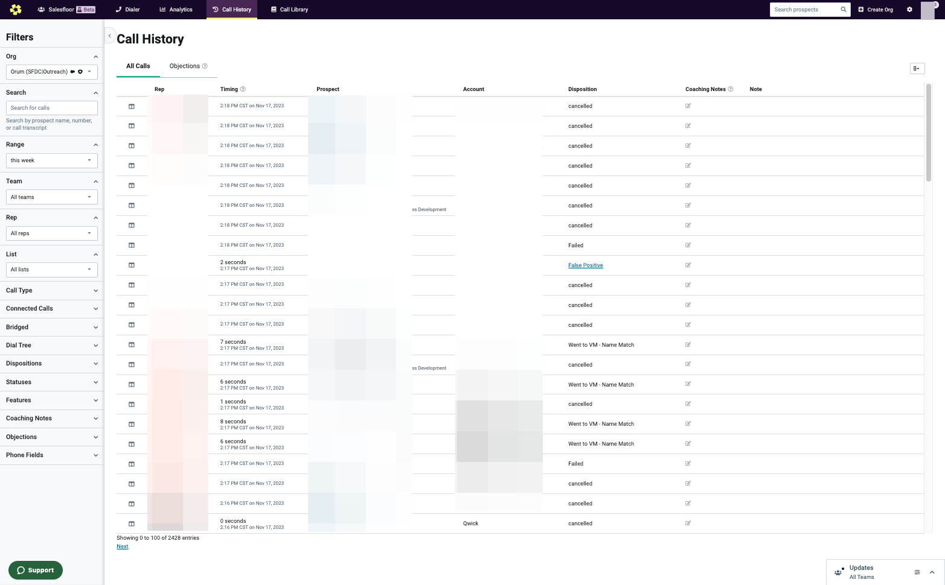Expand the Dispositions filter section
Viewport: 945px width, 585px height.
52,364
